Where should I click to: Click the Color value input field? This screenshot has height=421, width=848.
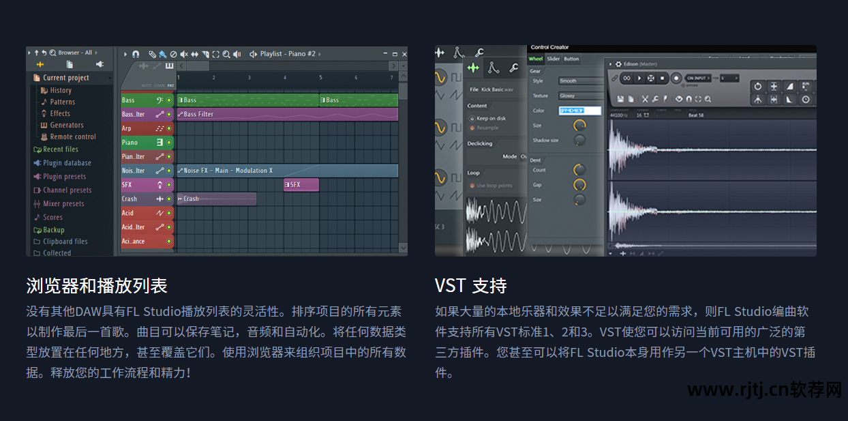pyautogui.click(x=580, y=111)
